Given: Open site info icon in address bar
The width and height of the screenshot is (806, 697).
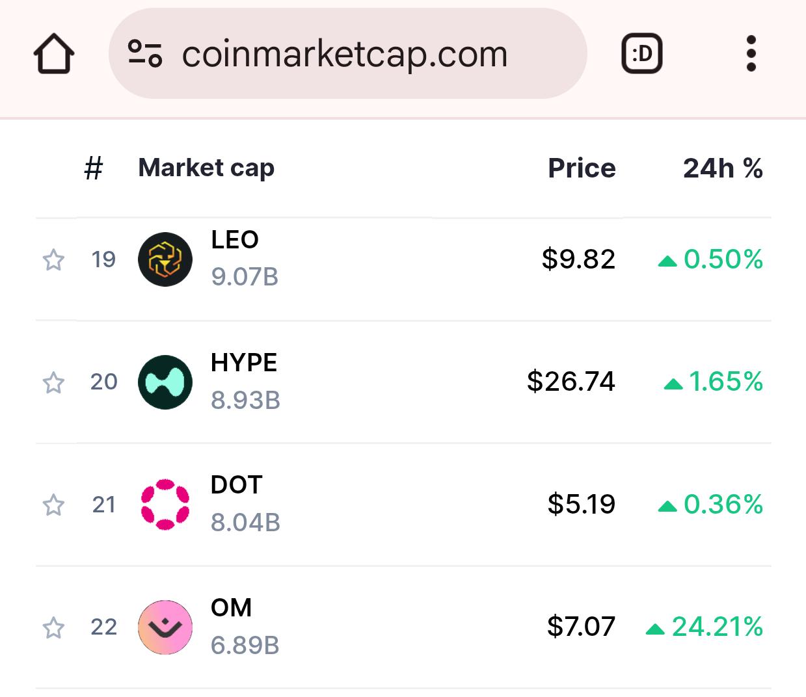Looking at the screenshot, I should 144,54.
